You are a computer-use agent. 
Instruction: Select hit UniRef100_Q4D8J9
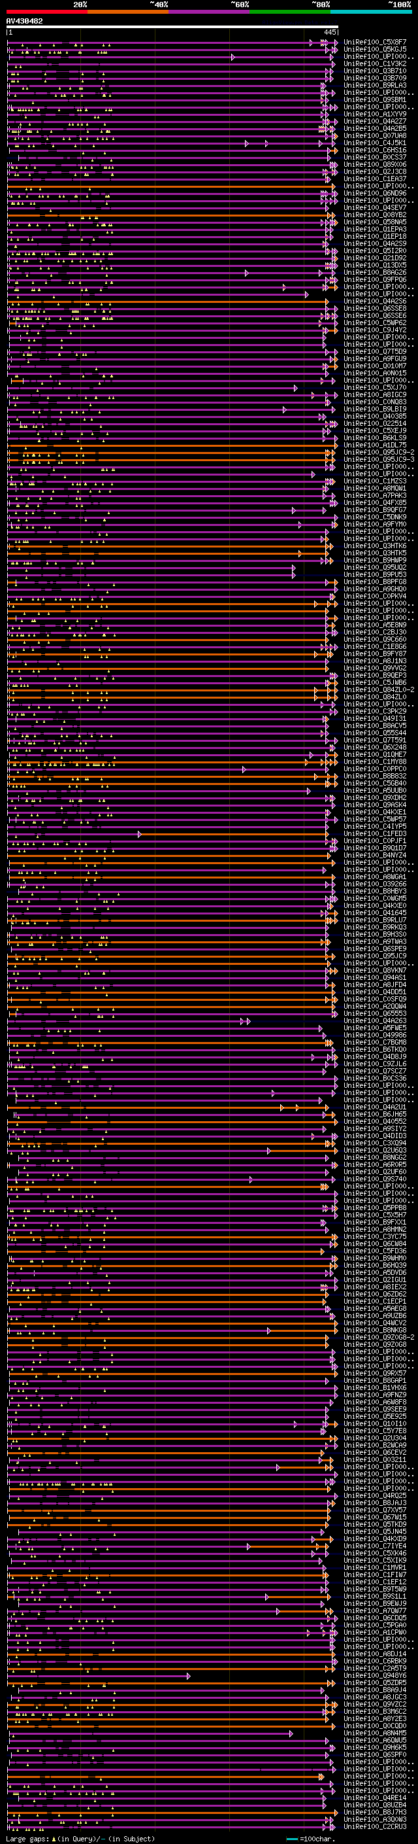tap(375, 1056)
